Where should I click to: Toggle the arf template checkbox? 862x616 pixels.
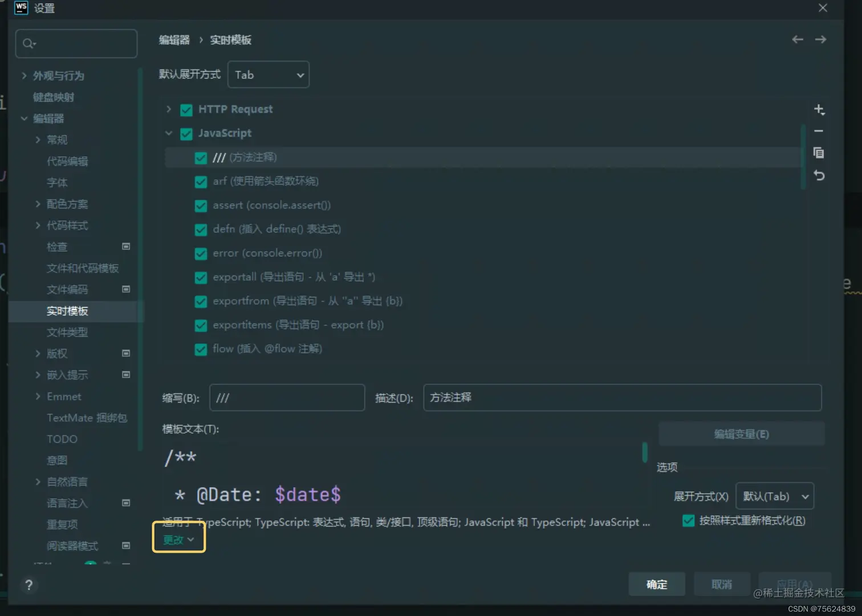click(x=201, y=182)
